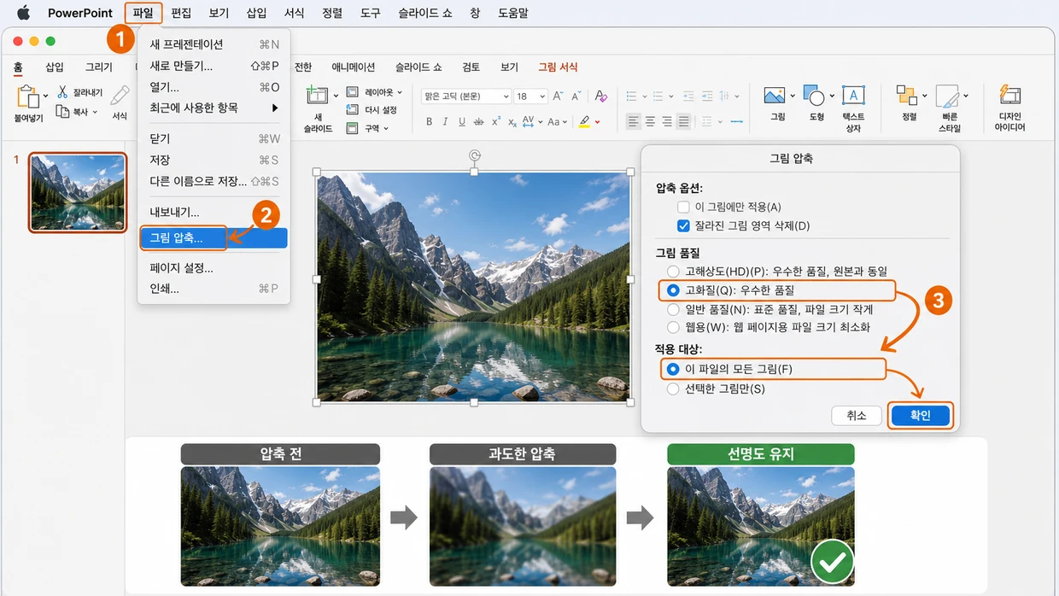Apply subscript x₂ formatting
Screen dimensions: 1059x596
[512, 123]
